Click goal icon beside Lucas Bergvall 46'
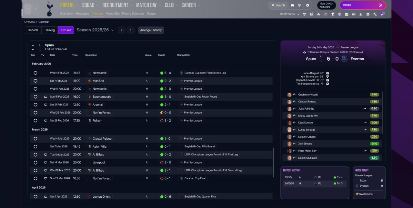The width and height of the screenshot is (413, 208). coord(327,73)
